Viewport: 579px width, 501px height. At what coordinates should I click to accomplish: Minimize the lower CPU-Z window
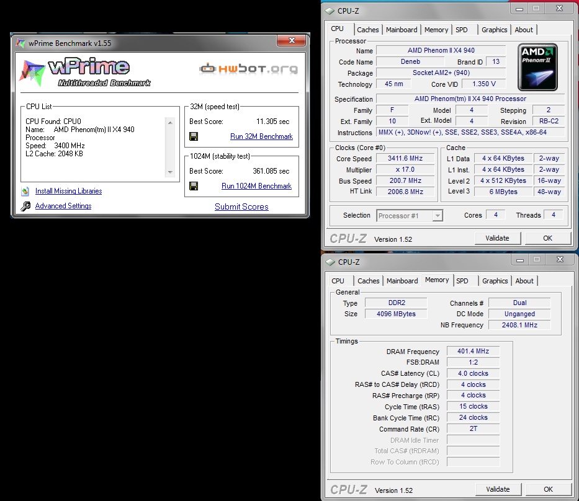(x=520, y=260)
